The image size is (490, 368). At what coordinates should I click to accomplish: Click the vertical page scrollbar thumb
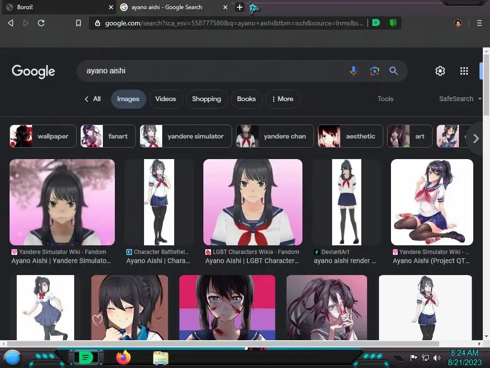tap(486, 84)
